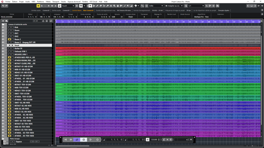Open the Fichier menu
Screen dimensions: 264x148
coord(8,2)
